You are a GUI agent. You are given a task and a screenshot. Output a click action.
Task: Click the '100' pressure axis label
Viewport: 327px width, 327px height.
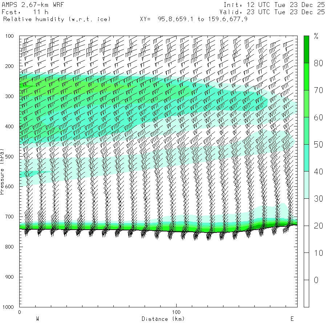point(9,36)
